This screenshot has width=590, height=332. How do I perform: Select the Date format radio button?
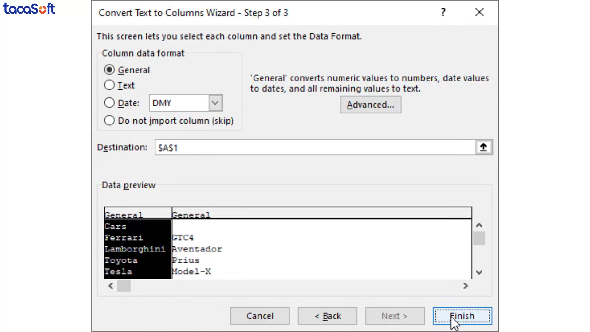109,103
